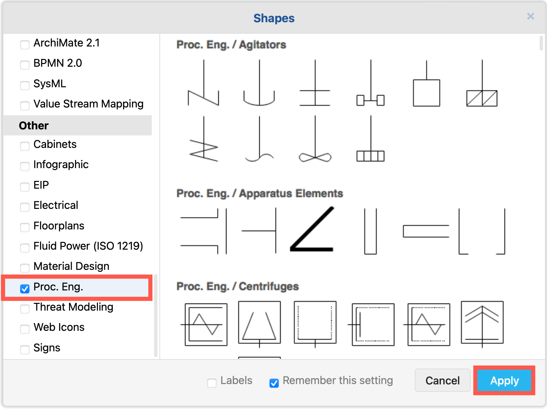
Task: Click the Cancel button
Action: pos(442,380)
